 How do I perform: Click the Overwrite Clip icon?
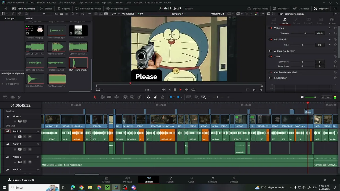pos(132,97)
